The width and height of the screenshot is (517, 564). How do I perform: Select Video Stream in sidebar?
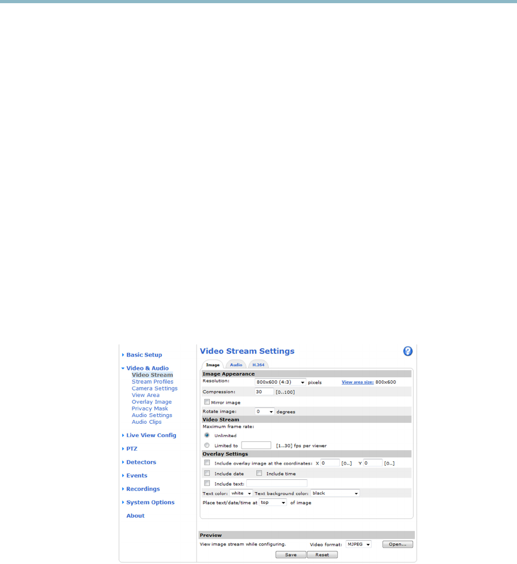click(x=152, y=375)
